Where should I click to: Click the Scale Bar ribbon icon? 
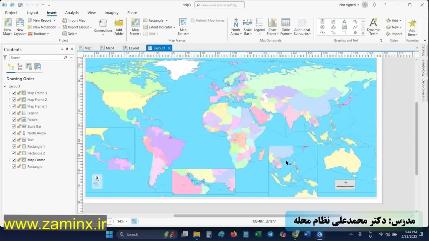tap(248, 23)
